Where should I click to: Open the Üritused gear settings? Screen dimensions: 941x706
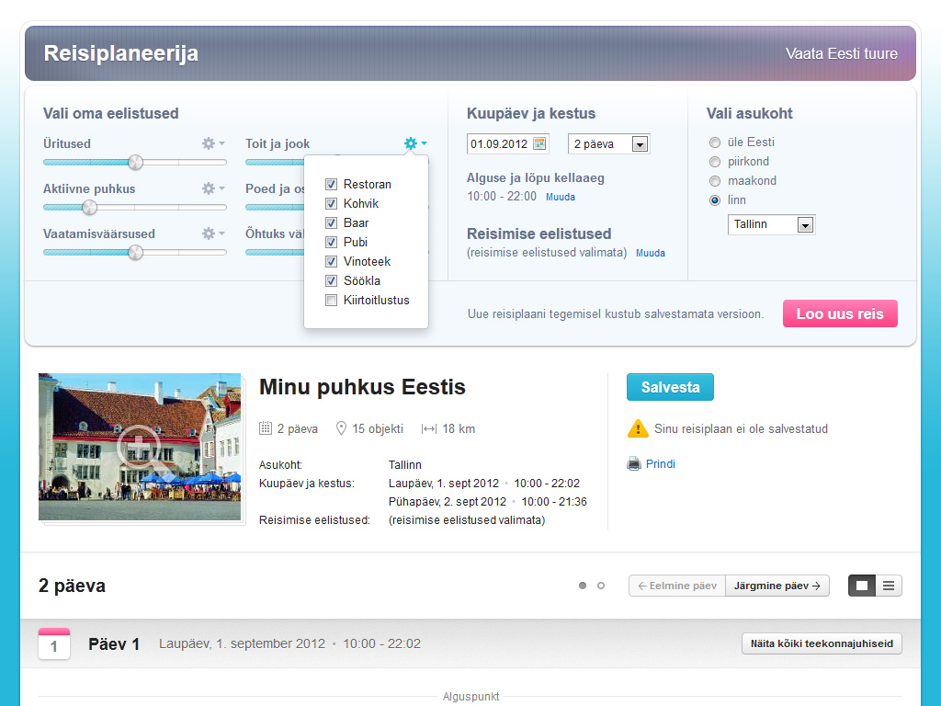[212, 143]
